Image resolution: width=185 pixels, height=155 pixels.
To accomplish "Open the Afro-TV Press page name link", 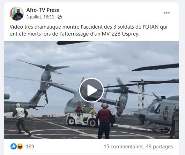I will point(43,10).
